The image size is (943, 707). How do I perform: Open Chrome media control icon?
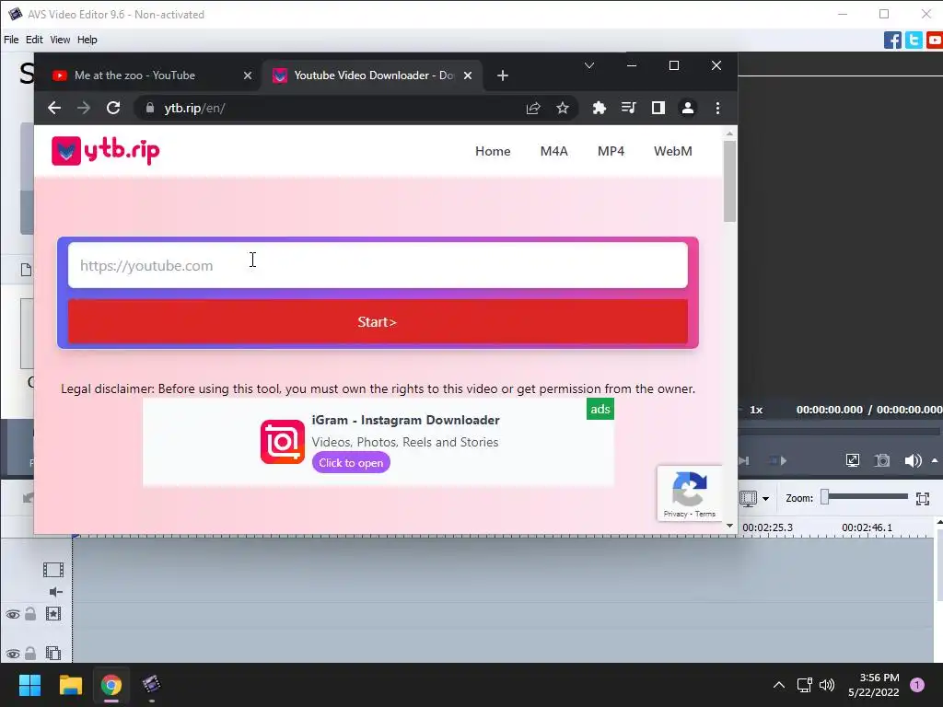pos(628,109)
